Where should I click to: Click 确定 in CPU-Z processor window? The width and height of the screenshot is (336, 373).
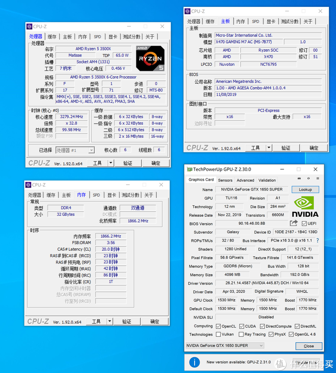point(156,163)
